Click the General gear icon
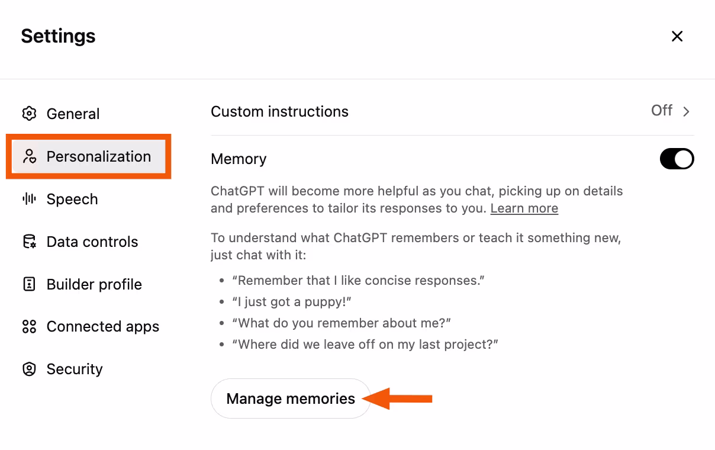 [x=29, y=114]
